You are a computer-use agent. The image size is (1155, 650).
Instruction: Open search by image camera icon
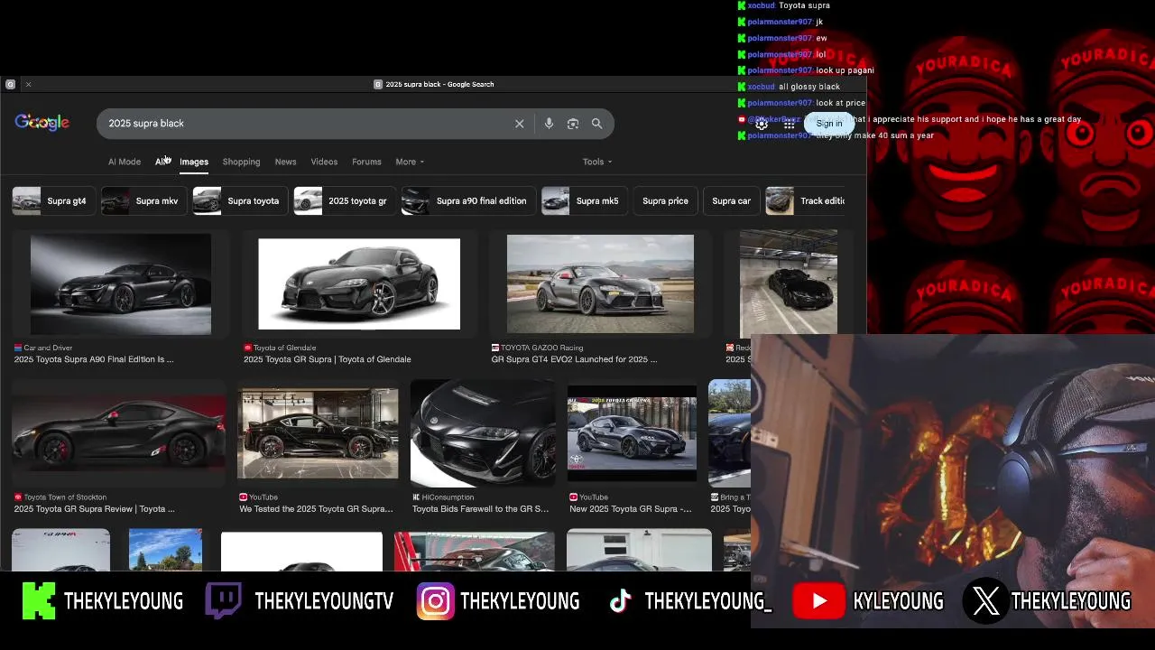point(572,124)
